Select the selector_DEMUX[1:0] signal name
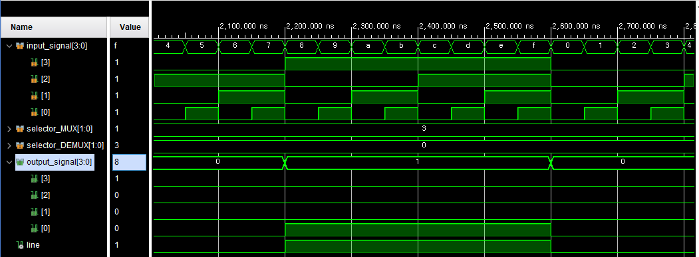This screenshot has height=257, width=699. (x=65, y=145)
